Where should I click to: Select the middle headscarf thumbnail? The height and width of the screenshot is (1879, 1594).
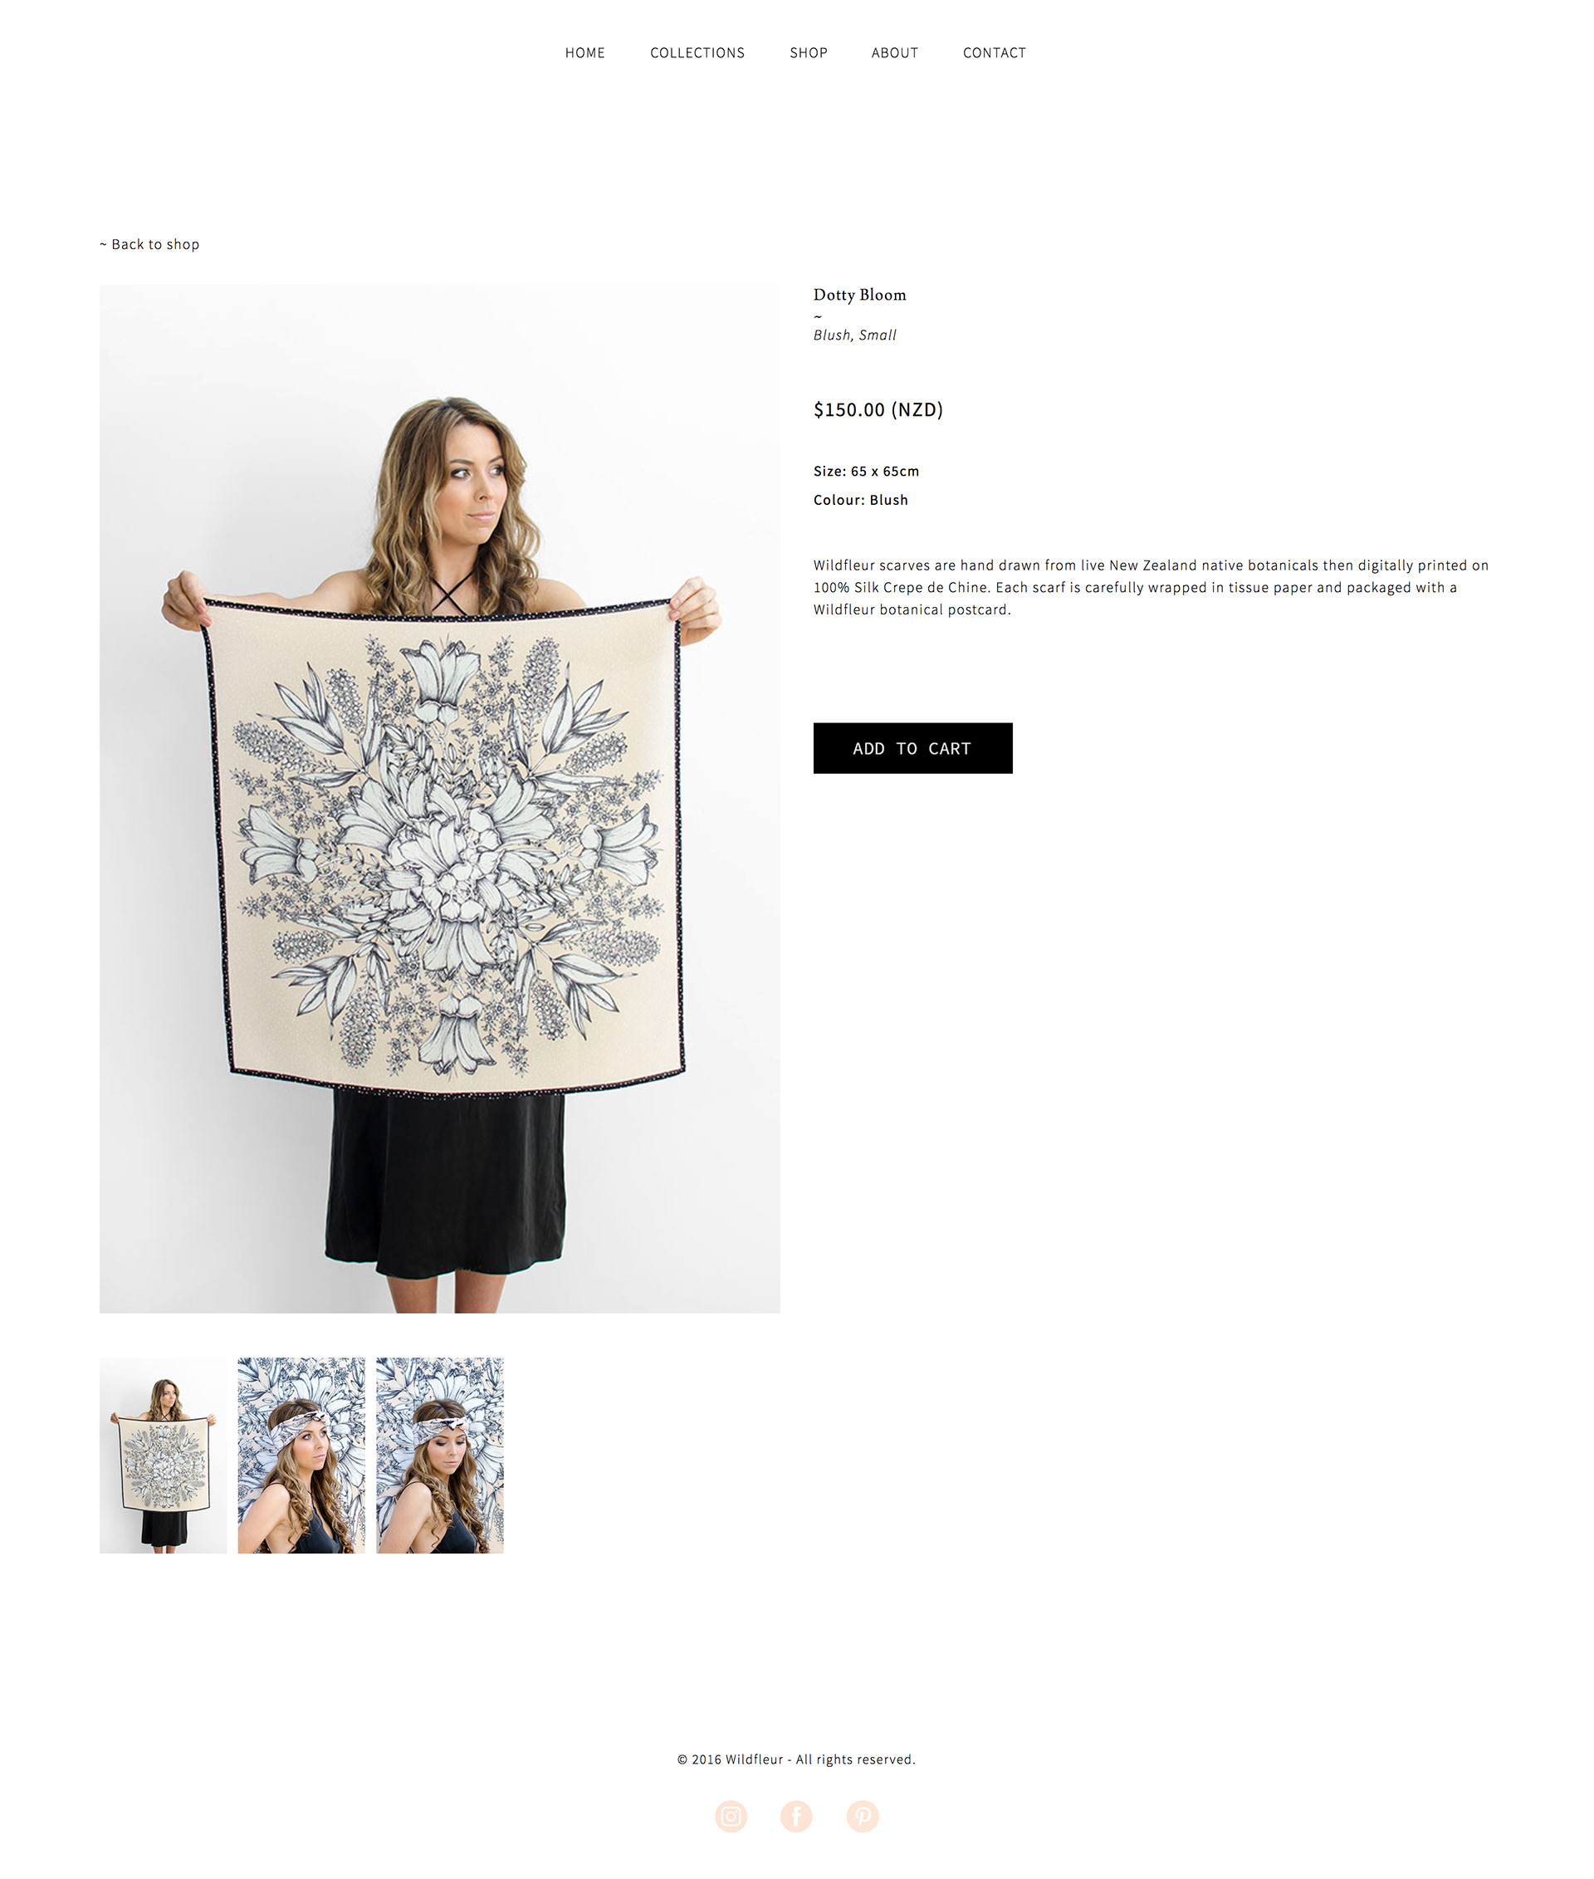(x=301, y=1455)
